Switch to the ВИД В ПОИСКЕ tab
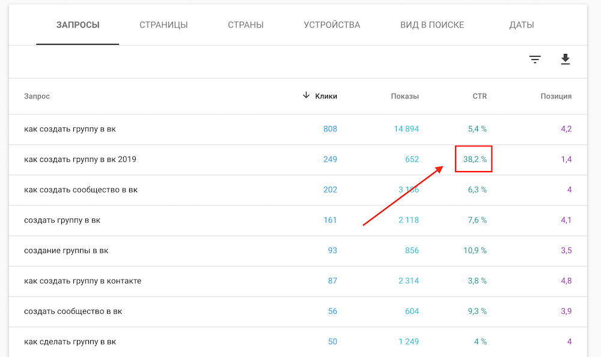 pyautogui.click(x=432, y=25)
